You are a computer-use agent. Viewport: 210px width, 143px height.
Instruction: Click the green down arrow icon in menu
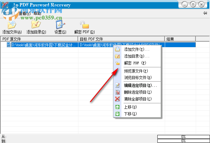click(117, 114)
